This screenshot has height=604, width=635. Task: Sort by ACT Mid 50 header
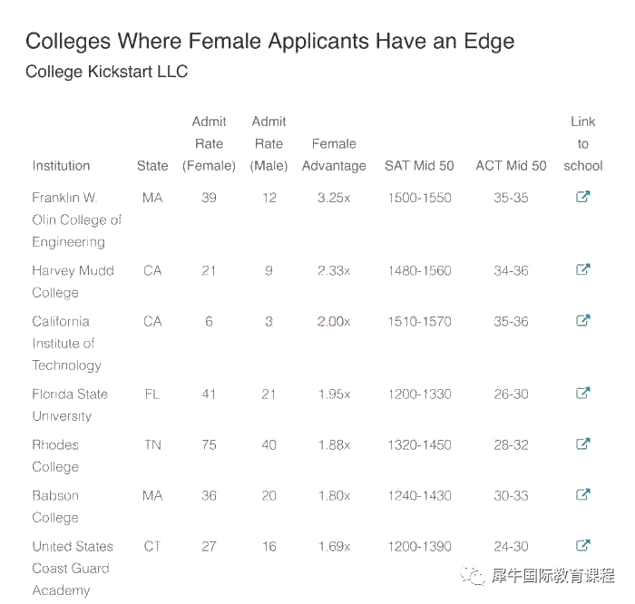(x=511, y=166)
